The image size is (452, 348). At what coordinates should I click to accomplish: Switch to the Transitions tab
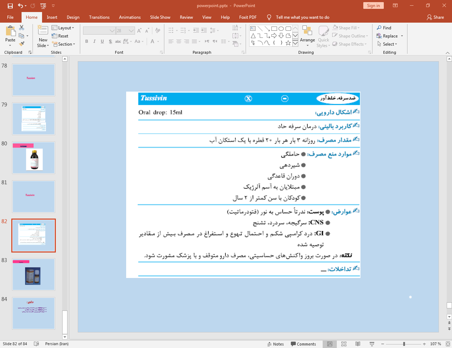pos(99,17)
